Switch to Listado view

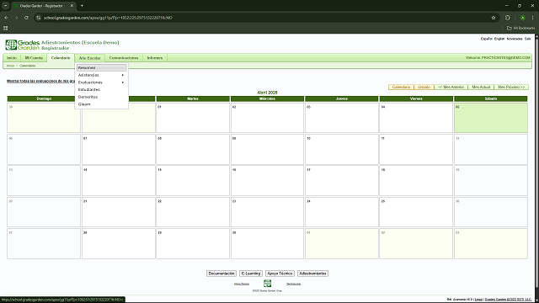coord(424,87)
